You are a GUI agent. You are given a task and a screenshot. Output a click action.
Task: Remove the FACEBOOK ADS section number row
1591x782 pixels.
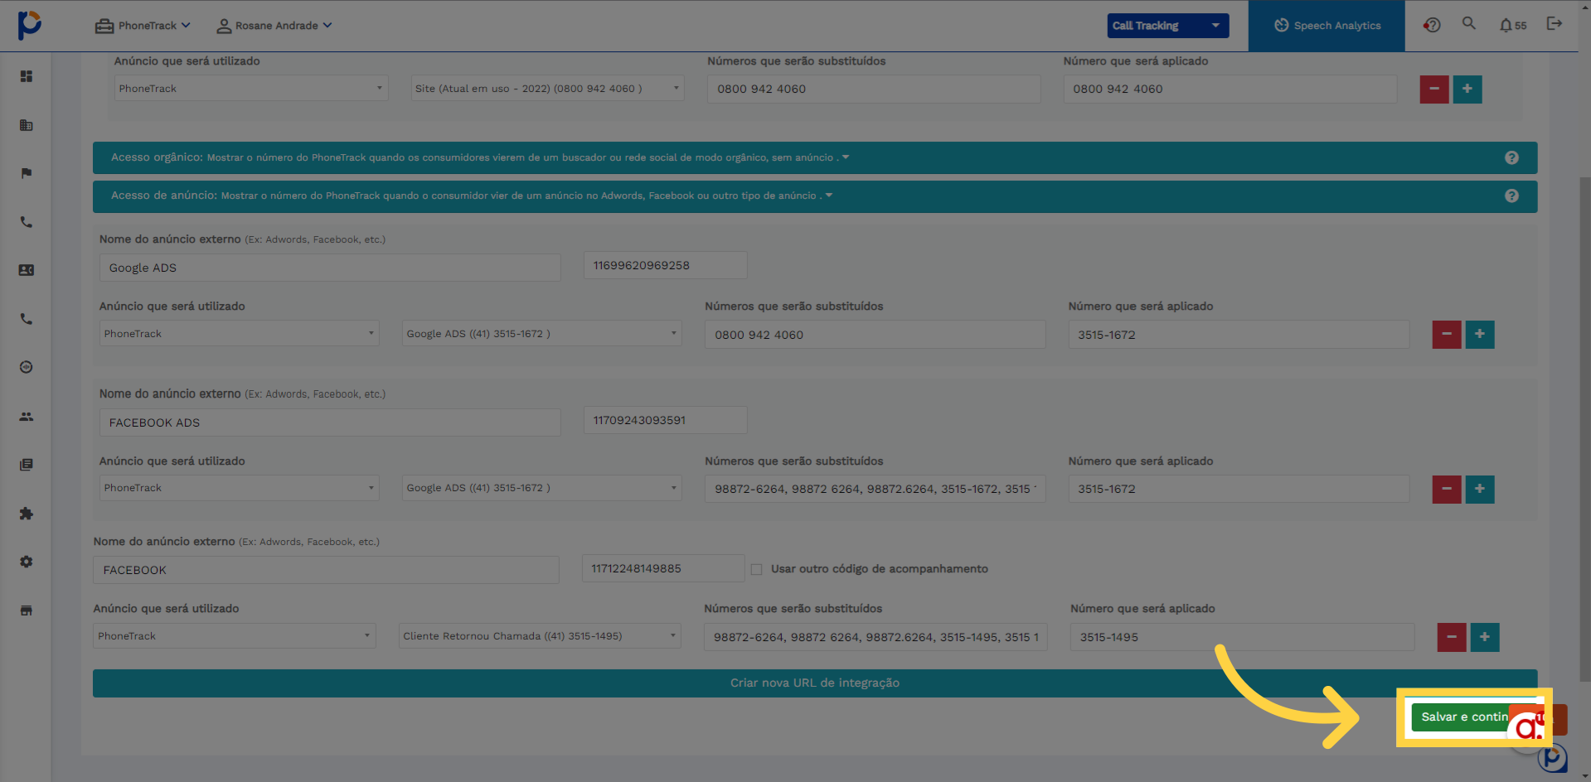(1447, 489)
